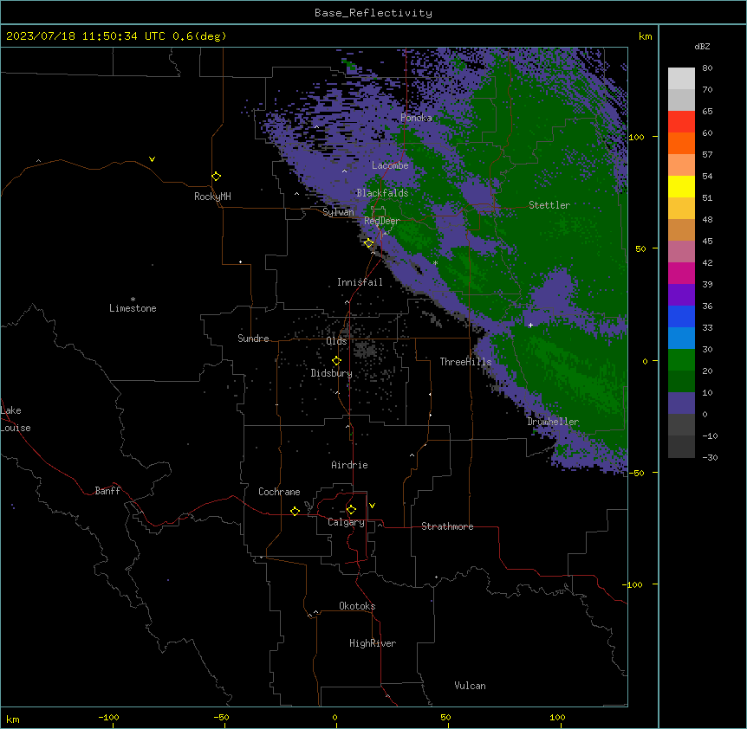
Task: Click the light gray 80-70 dBZ legend swatch
Action: 681,79
